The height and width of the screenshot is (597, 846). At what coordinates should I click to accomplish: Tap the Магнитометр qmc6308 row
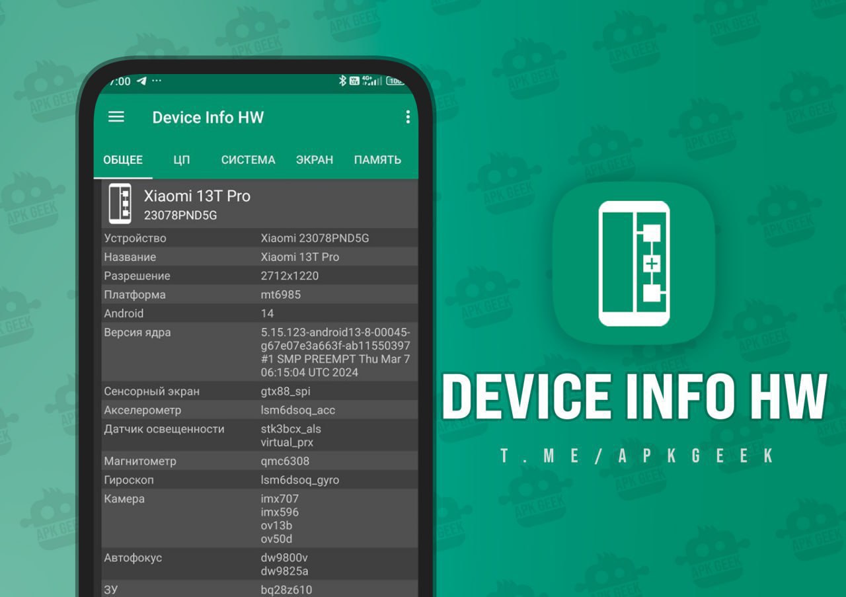(259, 461)
